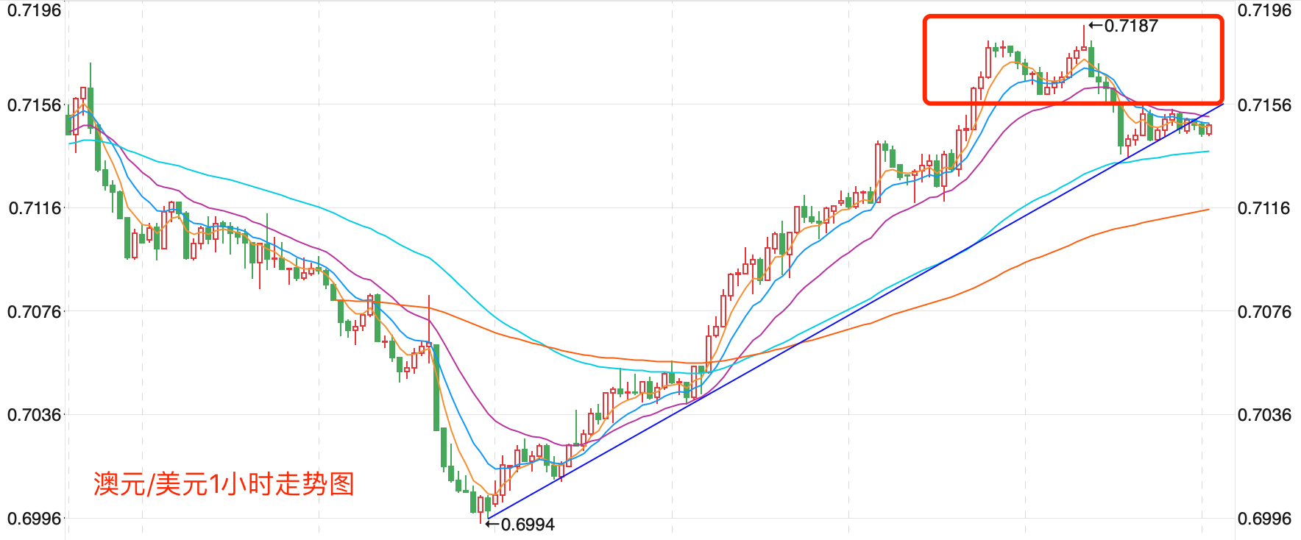Click the 0.7156 label on right axis
1301x540 pixels.
[x=1264, y=105]
